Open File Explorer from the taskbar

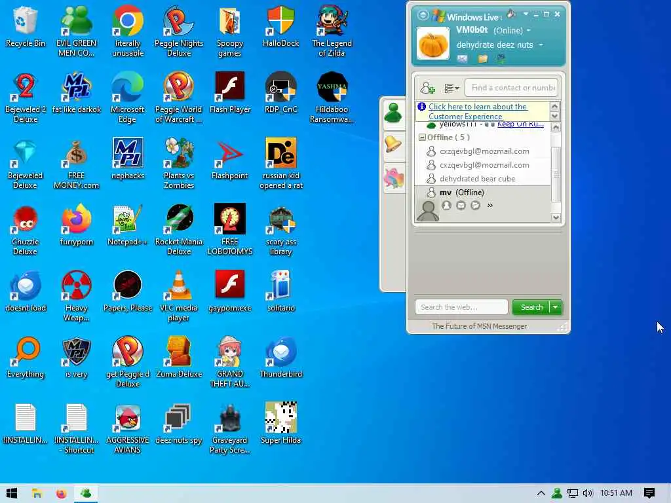click(x=37, y=493)
